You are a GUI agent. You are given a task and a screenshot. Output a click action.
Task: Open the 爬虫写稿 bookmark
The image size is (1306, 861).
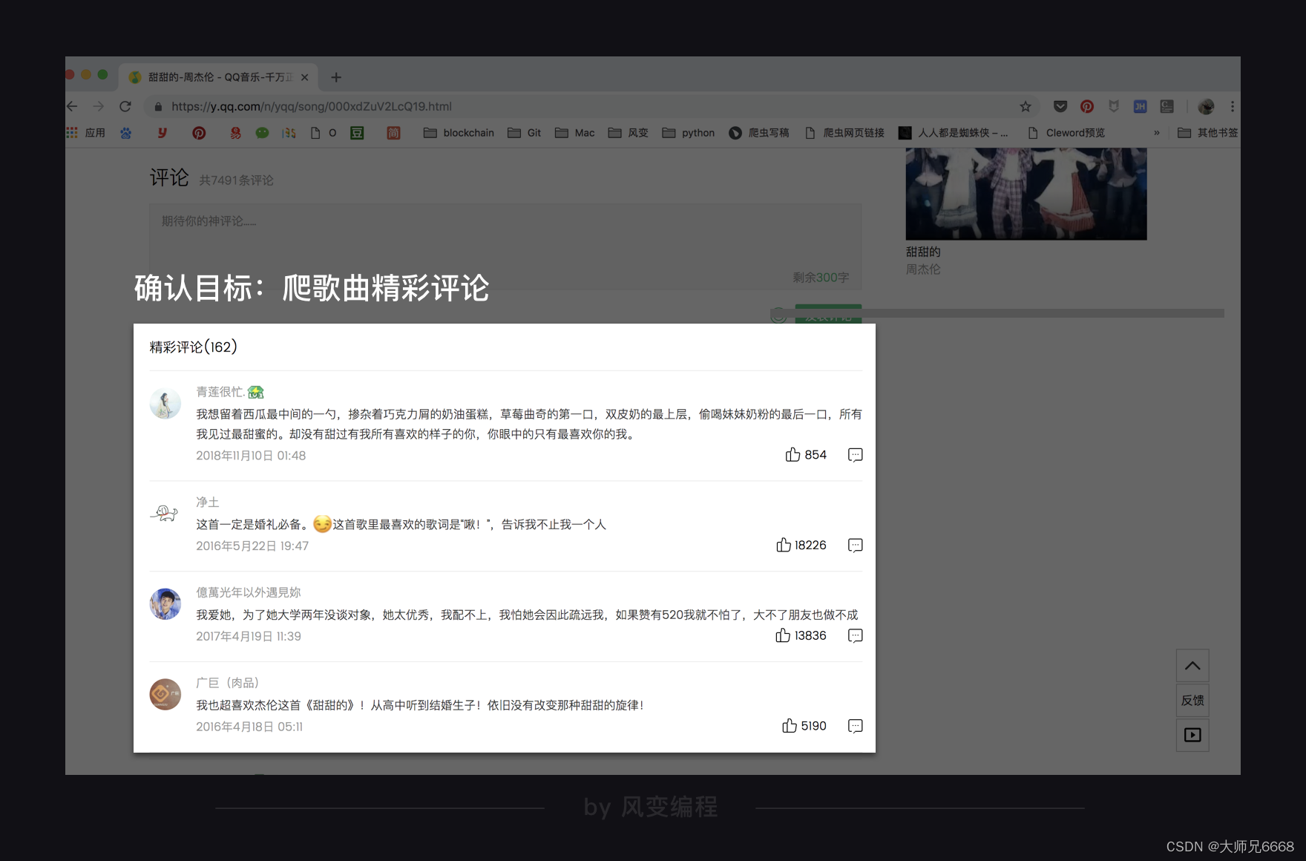(759, 133)
